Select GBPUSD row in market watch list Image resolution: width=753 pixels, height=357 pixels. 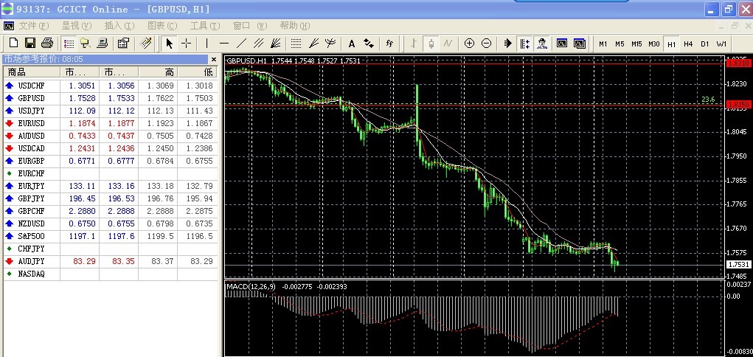point(31,97)
